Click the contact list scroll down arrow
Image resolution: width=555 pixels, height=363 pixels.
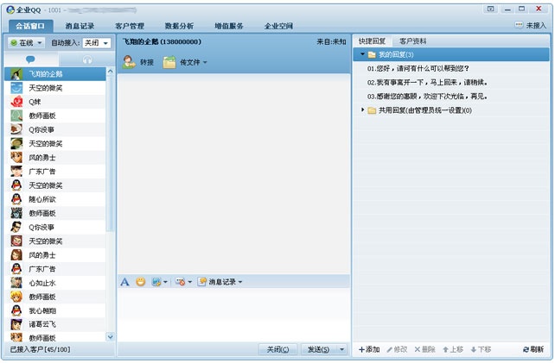tap(110, 337)
